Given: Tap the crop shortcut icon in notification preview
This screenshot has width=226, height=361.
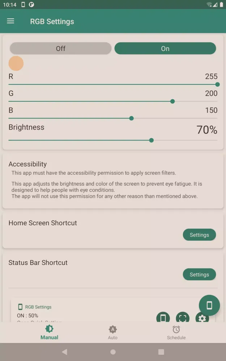Looking at the screenshot, I should [x=182, y=318].
